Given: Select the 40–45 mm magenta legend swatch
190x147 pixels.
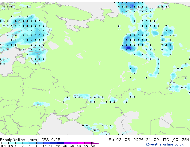Looking at the screenshot, I should pyautogui.click(x=81, y=143).
